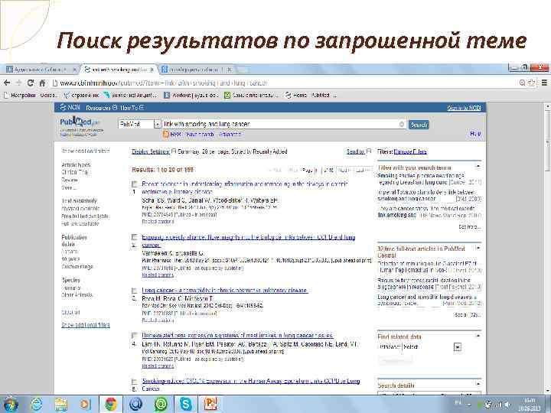
Task: Open the blue @ mail agent taskbar icon
Action: 135,405
